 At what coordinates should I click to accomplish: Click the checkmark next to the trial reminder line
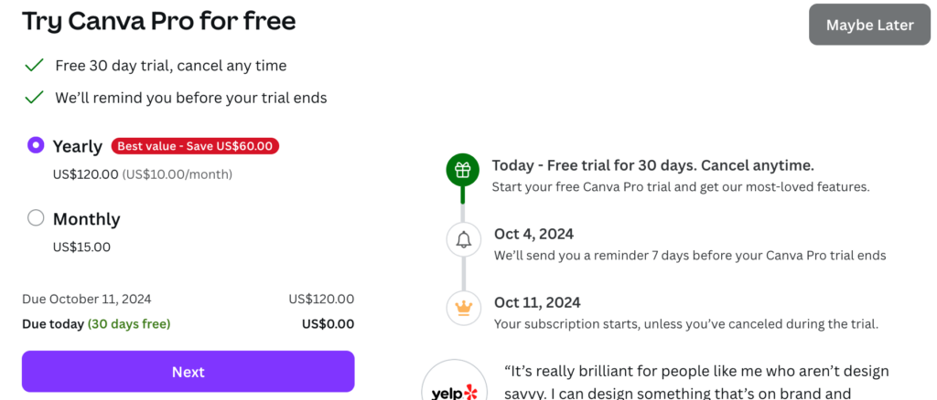(35, 97)
